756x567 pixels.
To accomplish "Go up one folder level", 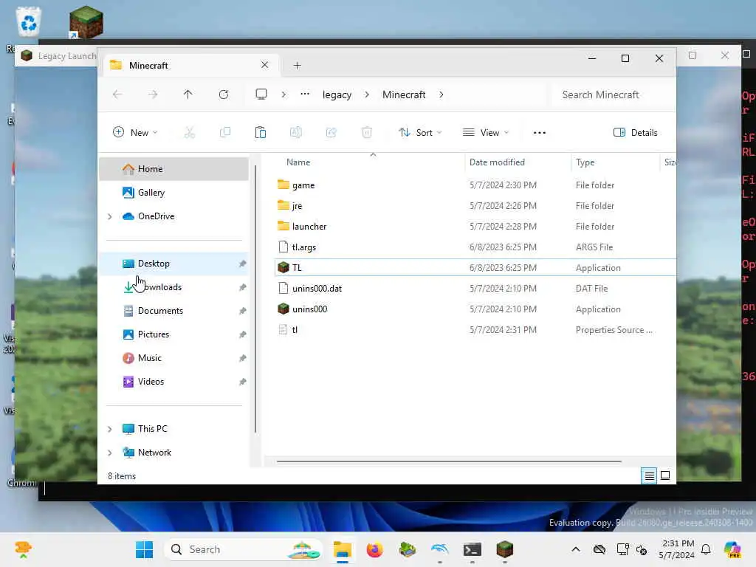I will [x=188, y=94].
